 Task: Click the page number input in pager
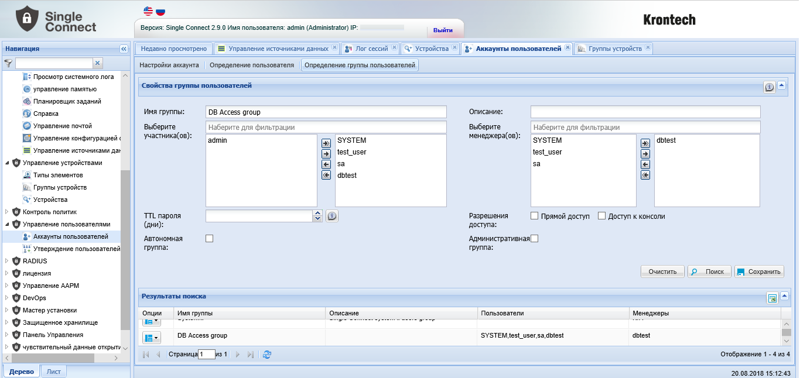[x=207, y=355]
